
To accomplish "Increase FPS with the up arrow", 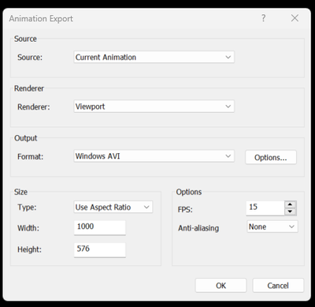I will click(291, 204).
